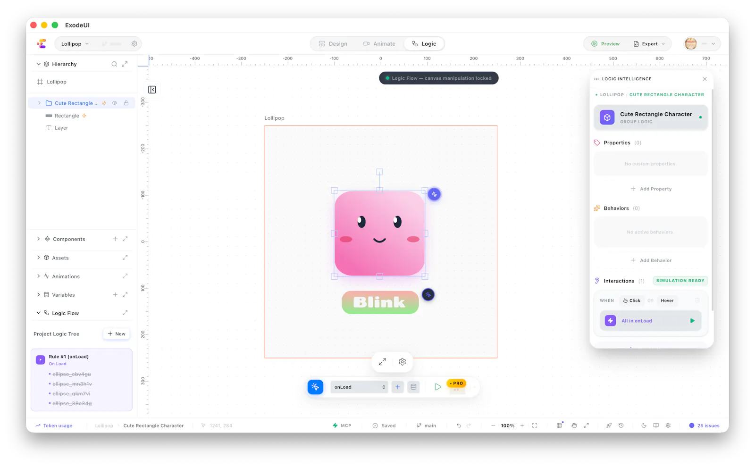Click New in Project Logic Tree

pyautogui.click(x=117, y=334)
